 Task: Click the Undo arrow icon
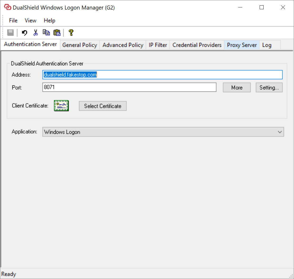[x=25, y=33]
